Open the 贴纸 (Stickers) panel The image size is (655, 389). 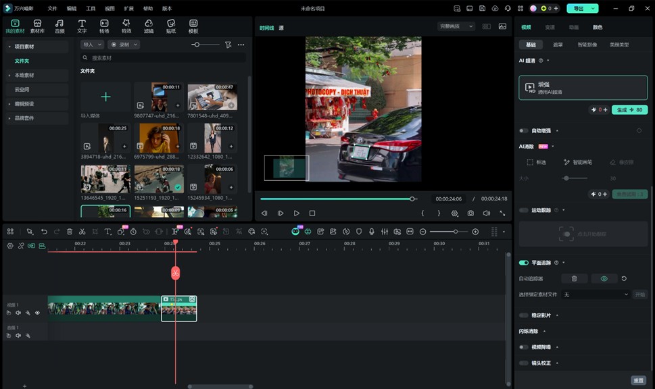click(171, 26)
